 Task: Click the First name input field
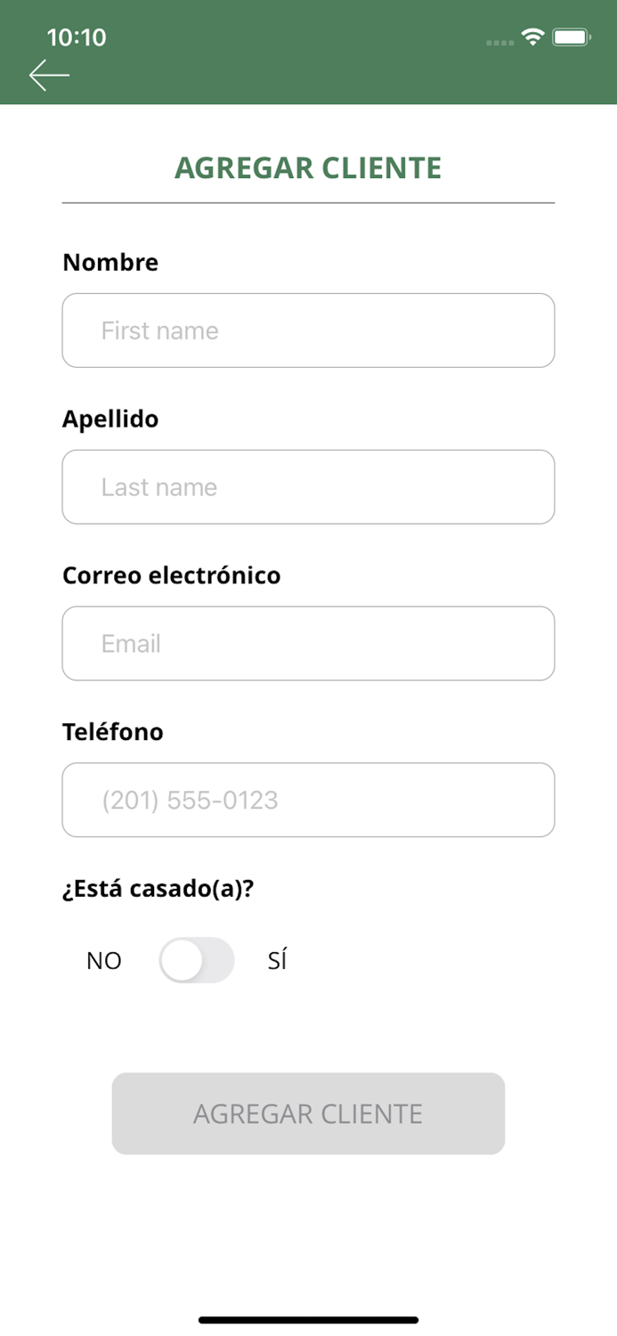308,330
